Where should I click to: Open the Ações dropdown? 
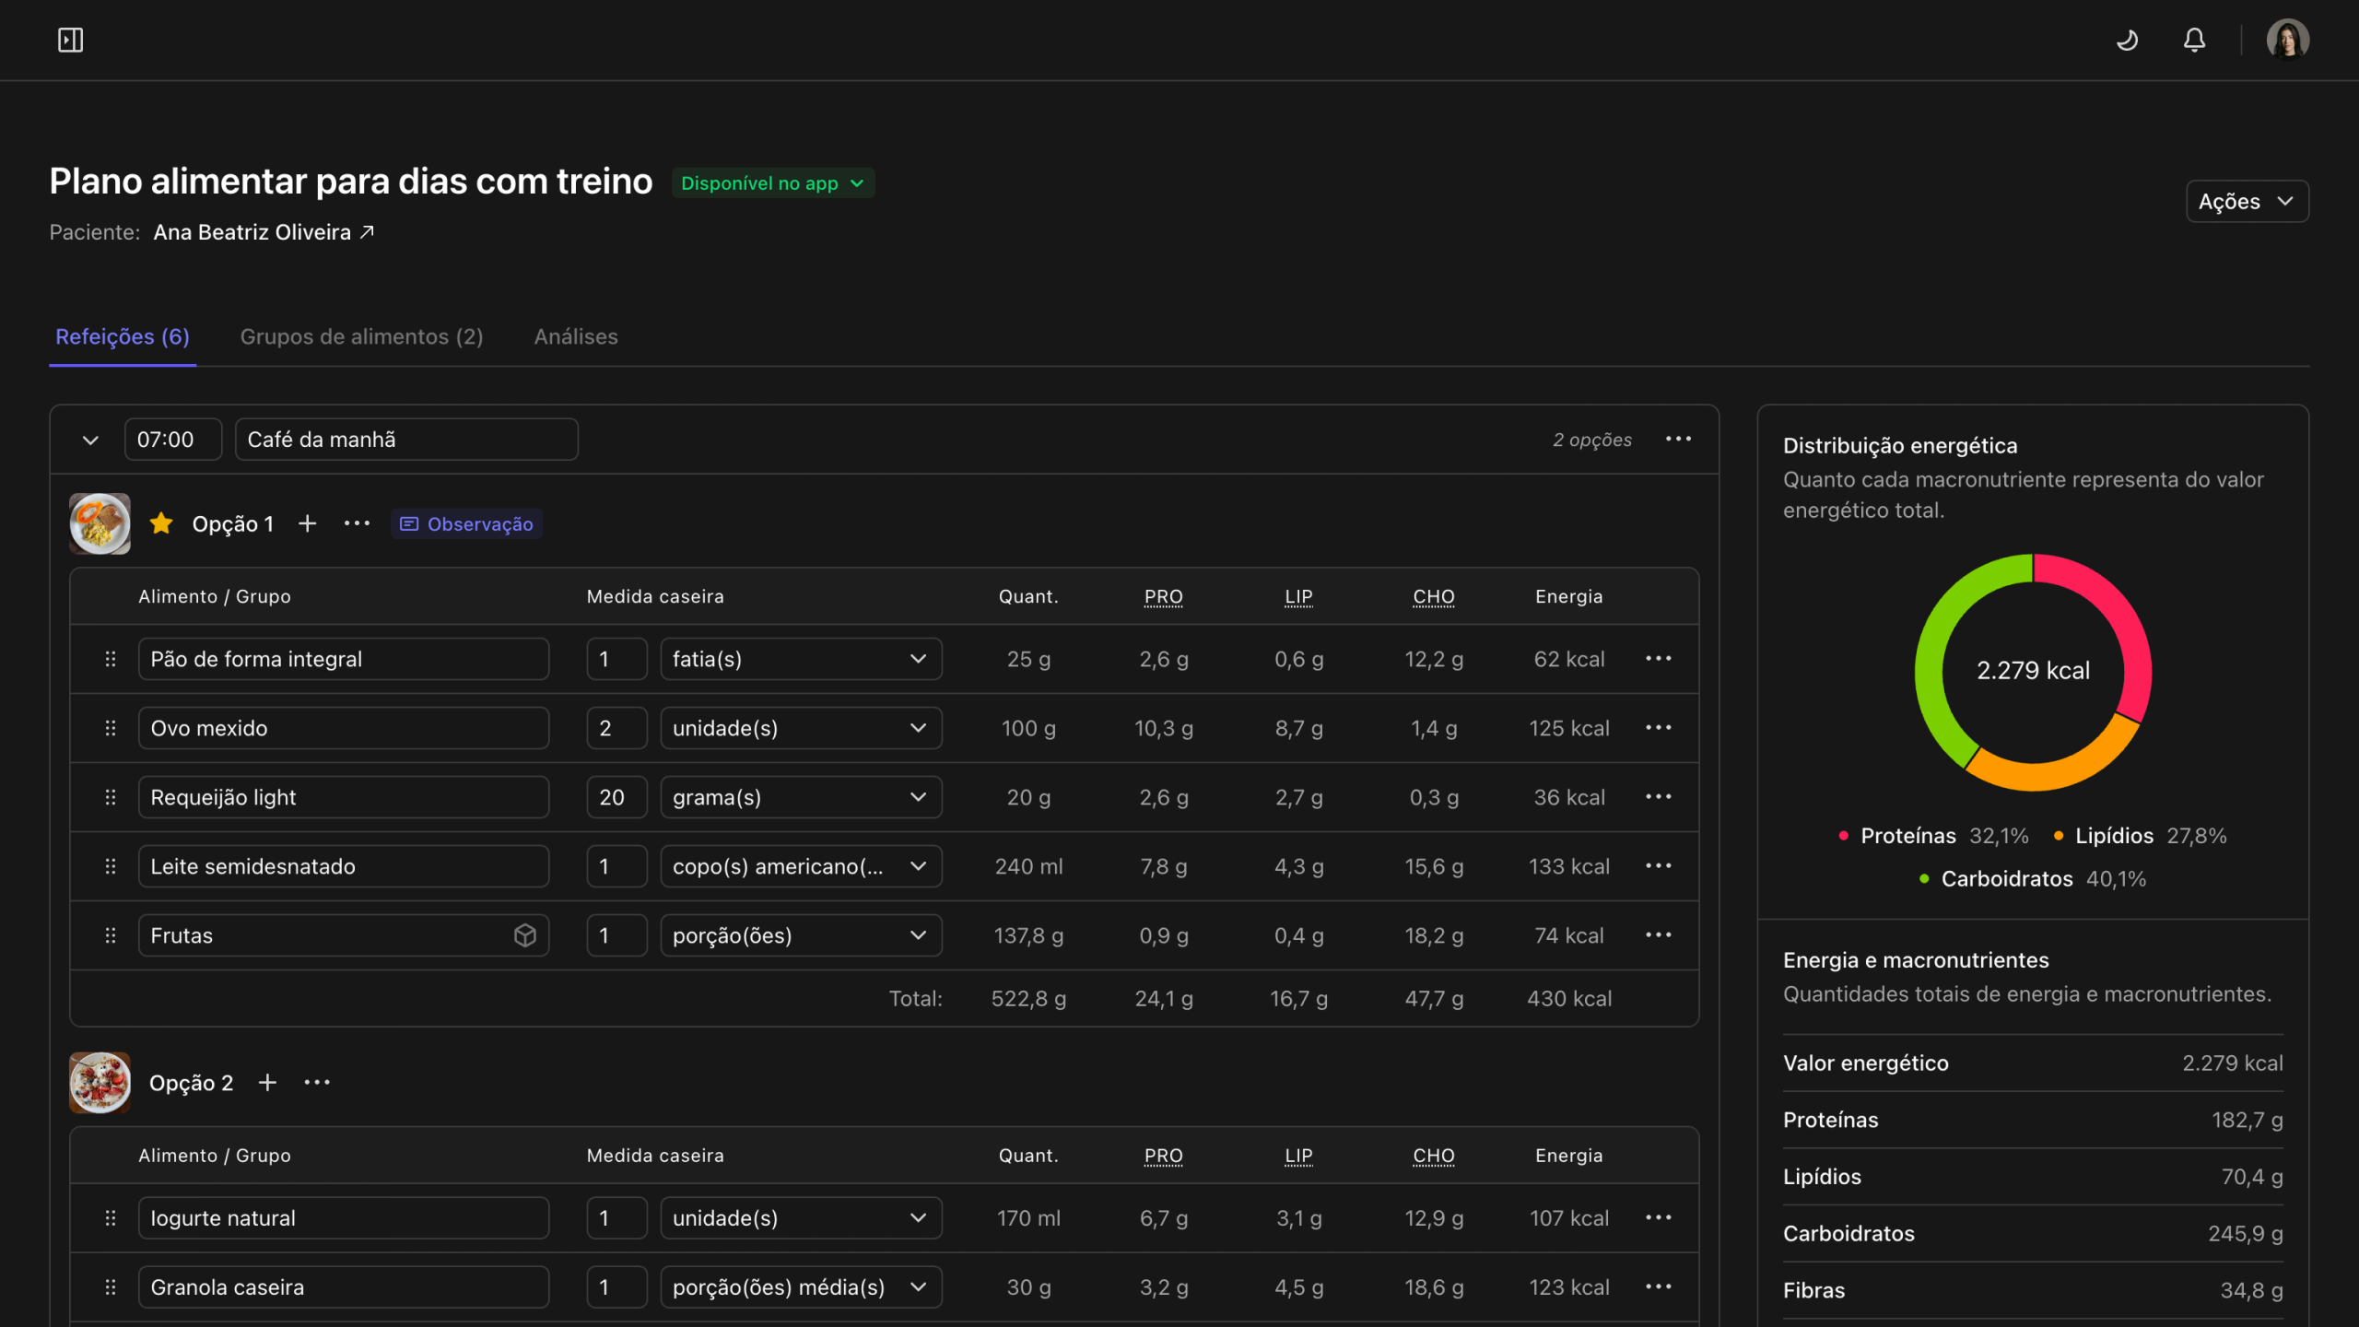point(2247,201)
